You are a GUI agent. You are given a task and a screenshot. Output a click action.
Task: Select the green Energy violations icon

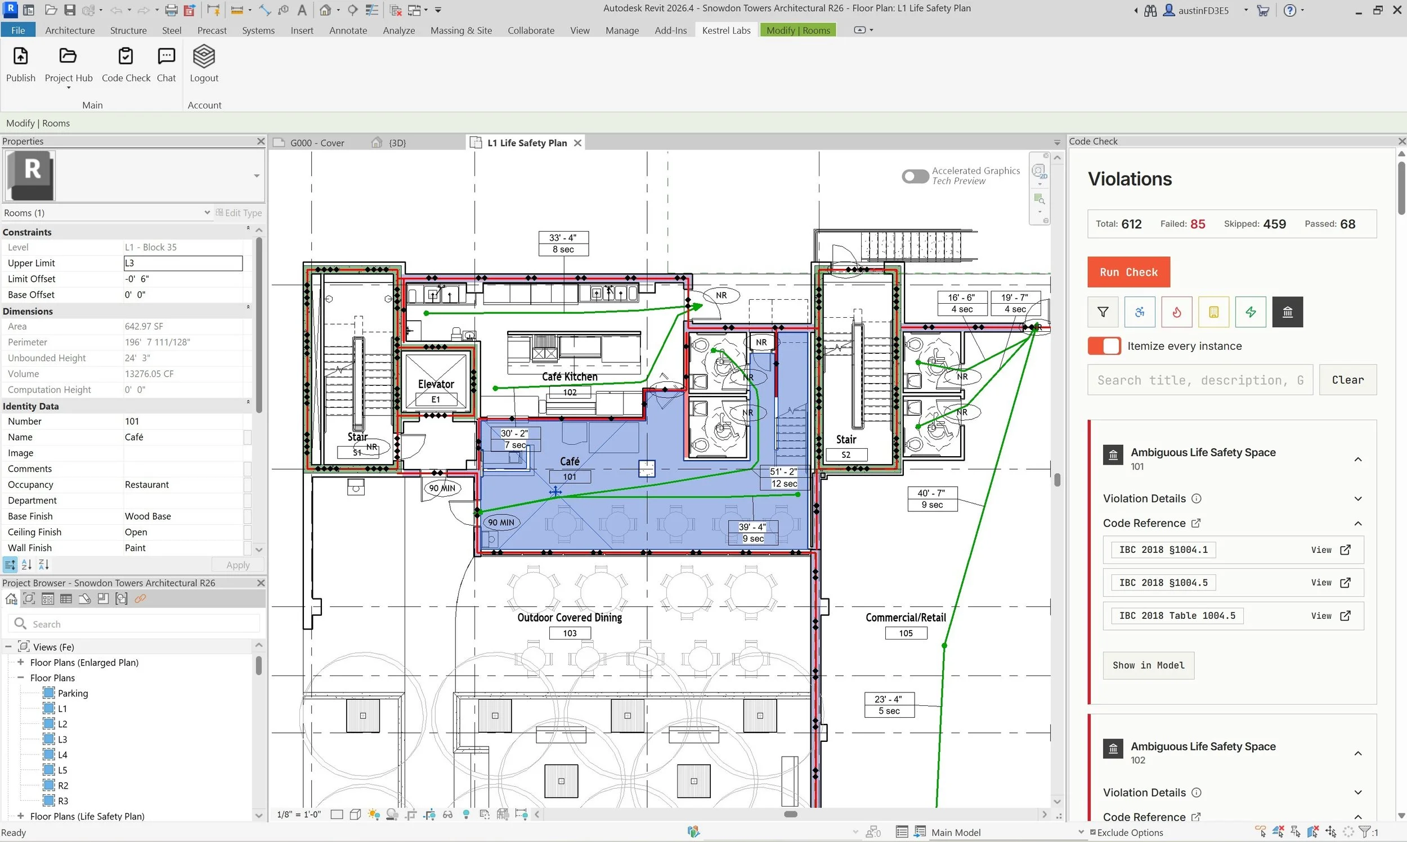click(1251, 312)
